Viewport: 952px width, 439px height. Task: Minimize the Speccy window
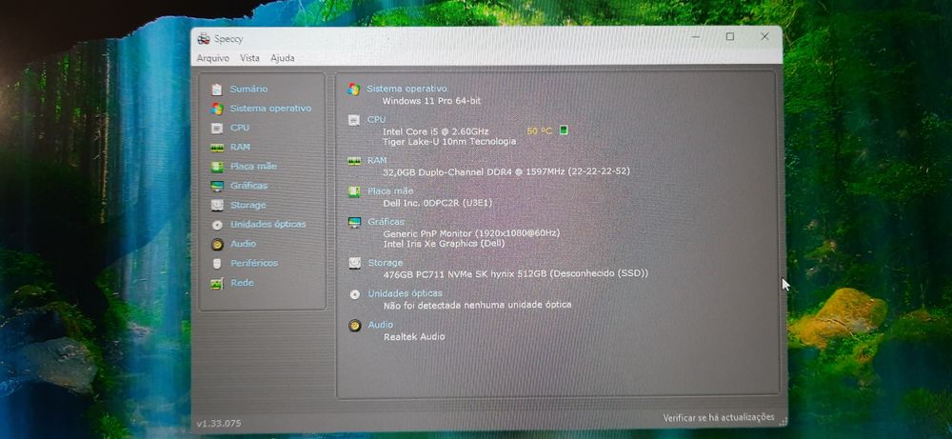[x=695, y=37]
